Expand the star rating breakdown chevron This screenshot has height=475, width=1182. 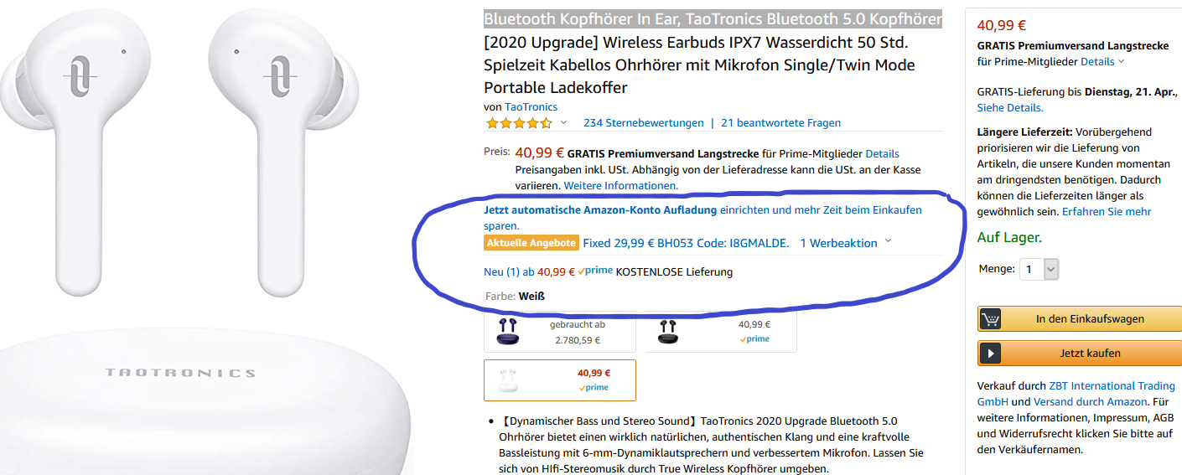(x=563, y=122)
